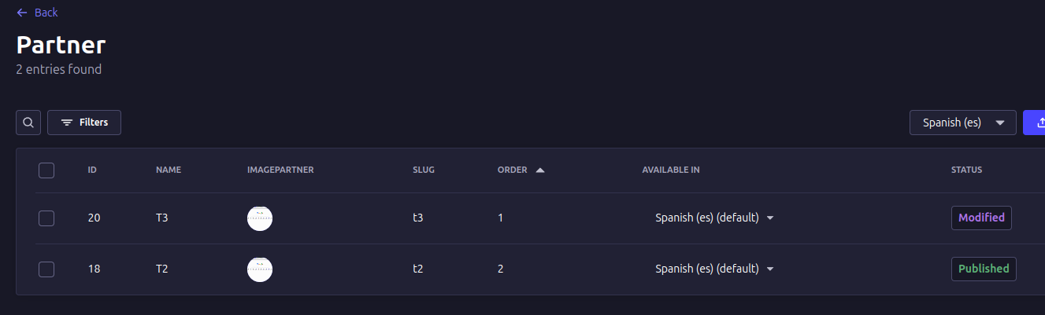Check the box for entry ID 20
Viewport: 1045px width, 315px height.
[46, 218]
